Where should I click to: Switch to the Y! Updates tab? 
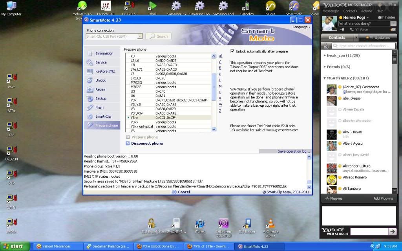378,38
